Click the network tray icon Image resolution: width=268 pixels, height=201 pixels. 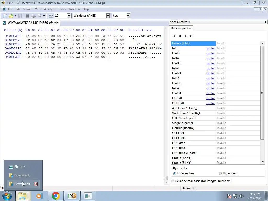pyautogui.click(x=235, y=196)
